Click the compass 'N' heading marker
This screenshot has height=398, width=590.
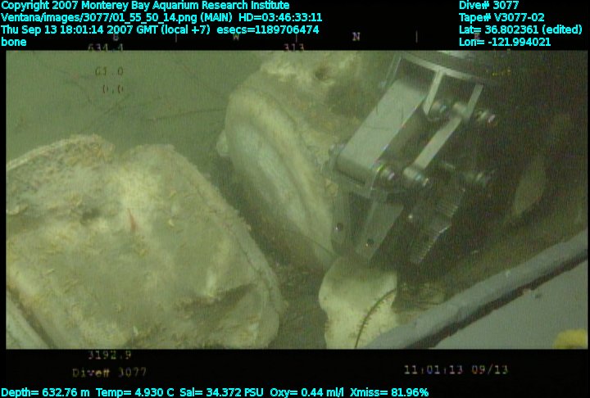[356, 37]
